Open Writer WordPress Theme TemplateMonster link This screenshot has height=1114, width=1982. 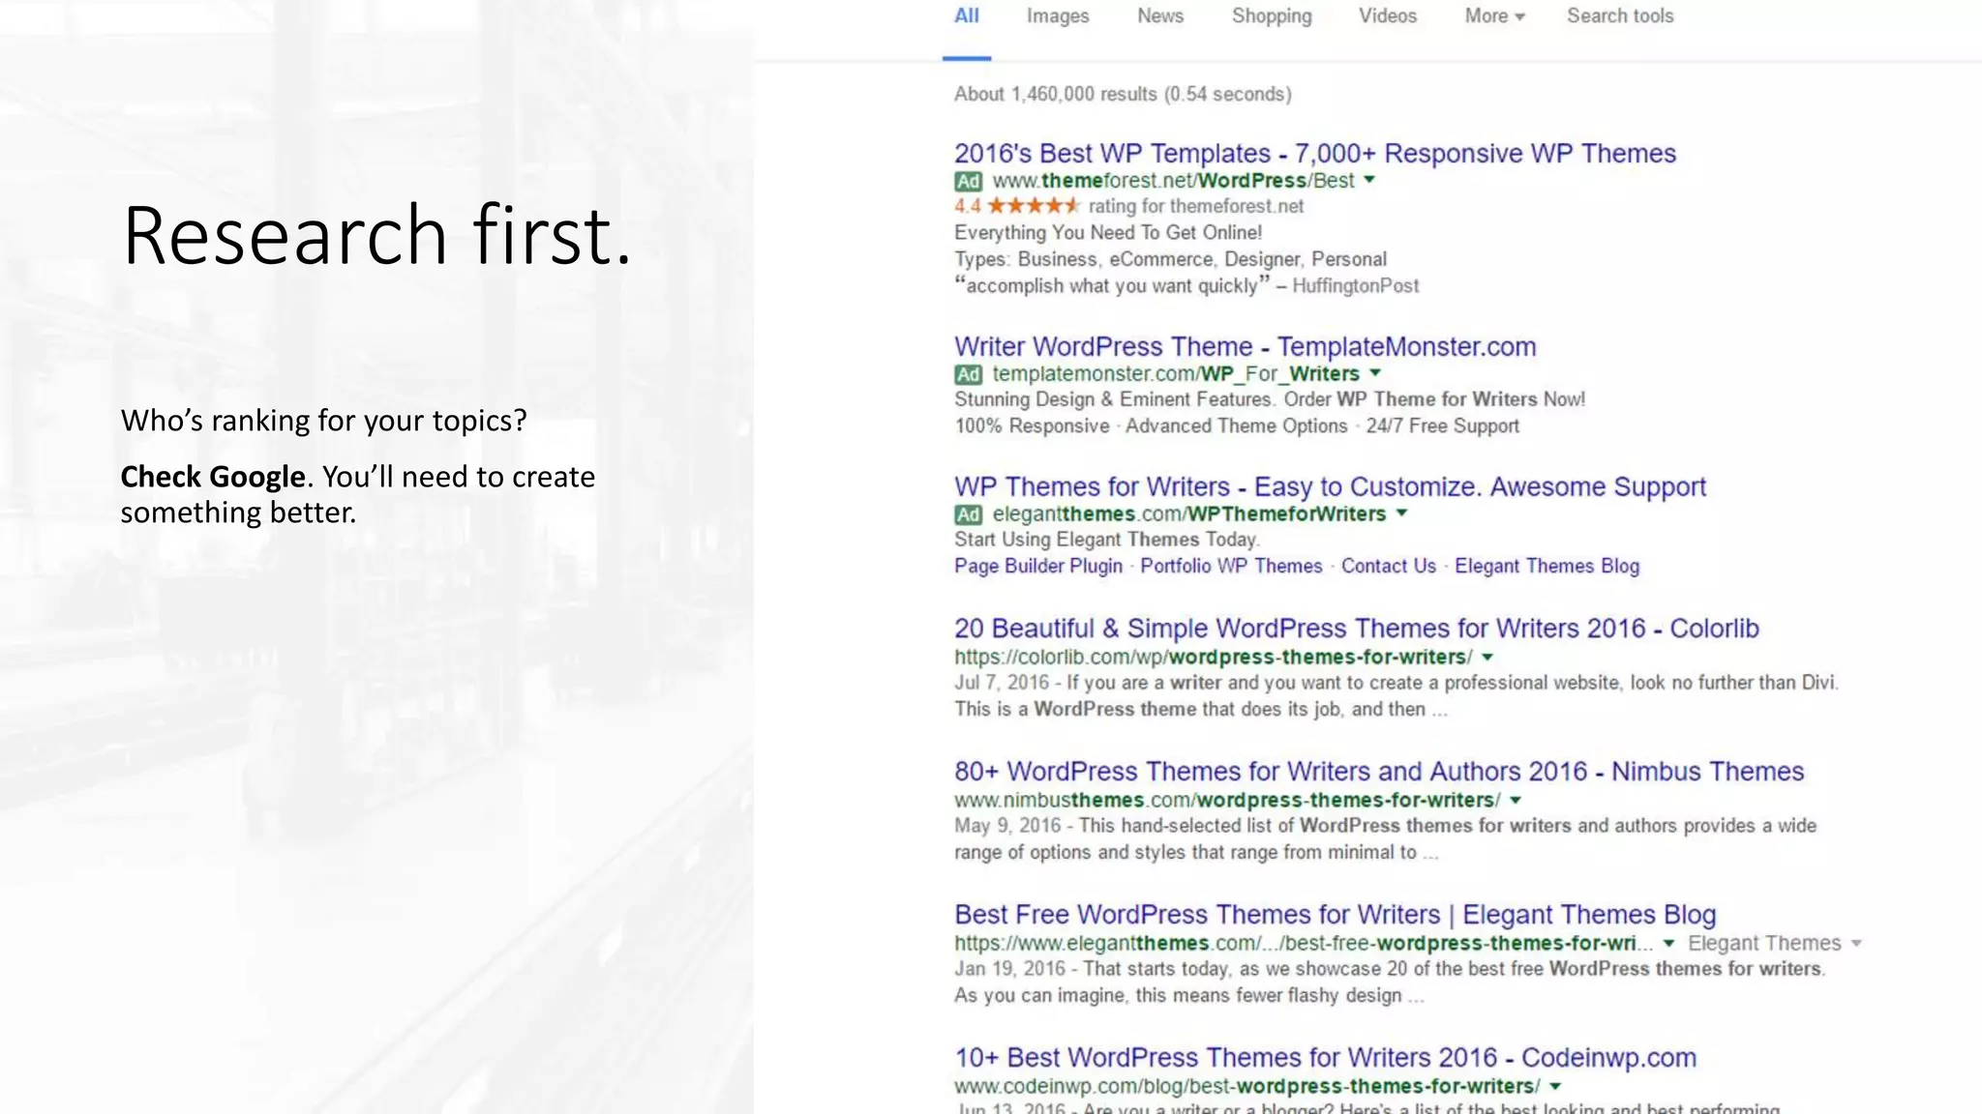tap(1245, 347)
